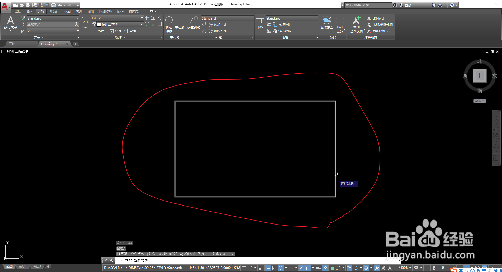Click the ViewCube Top (上) face
The height and width of the screenshot is (272, 502).
[x=480, y=76]
